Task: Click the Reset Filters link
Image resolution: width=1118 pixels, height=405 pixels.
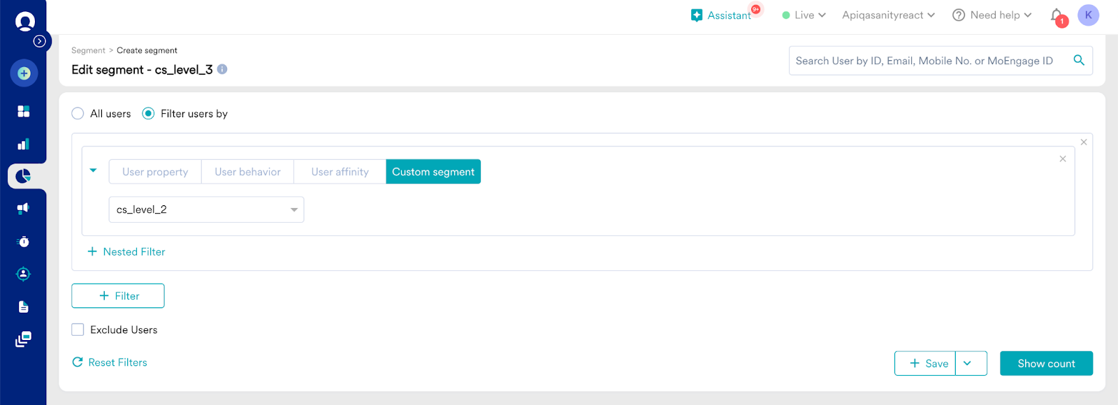Action: click(x=110, y=362)
